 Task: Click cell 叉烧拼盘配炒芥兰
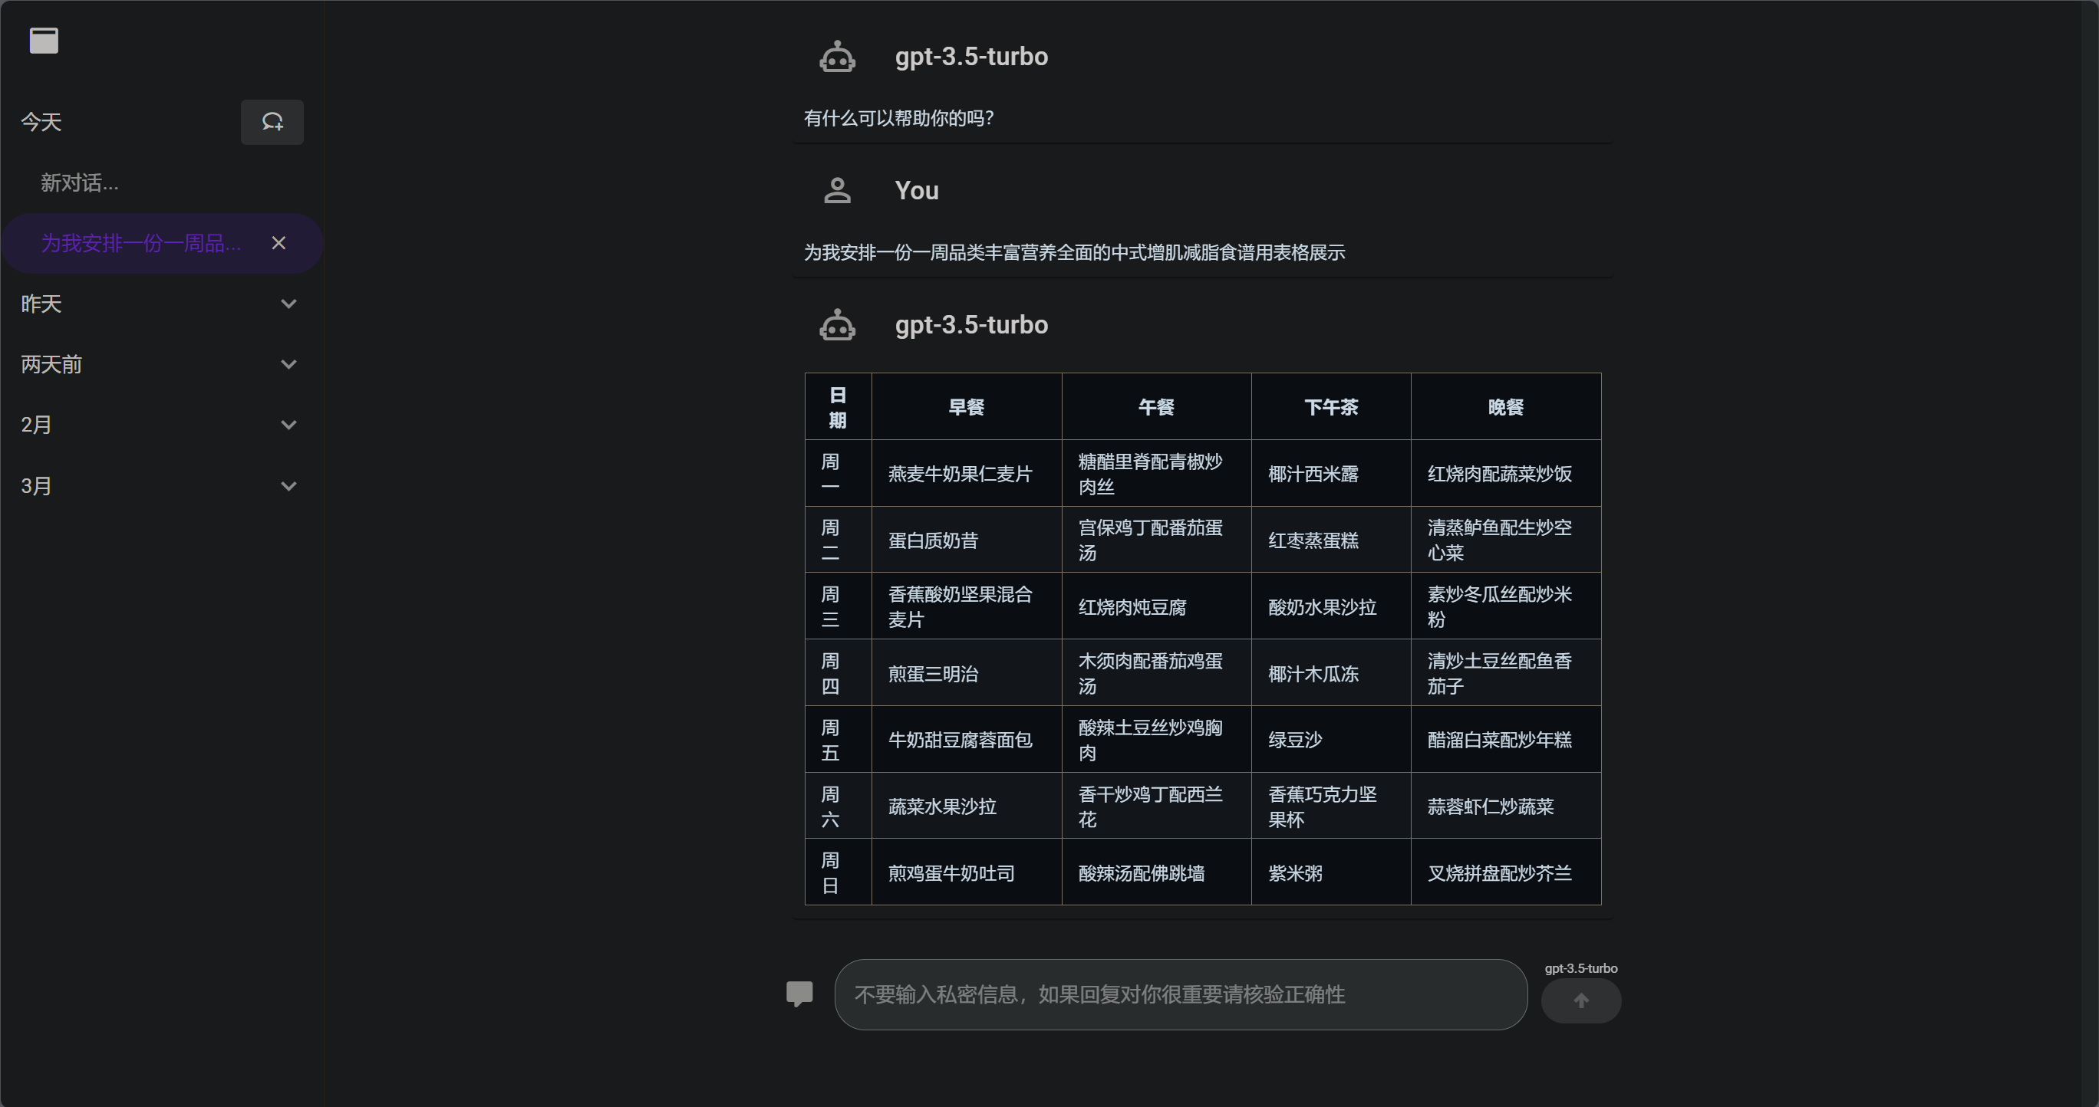point(1506,872)
